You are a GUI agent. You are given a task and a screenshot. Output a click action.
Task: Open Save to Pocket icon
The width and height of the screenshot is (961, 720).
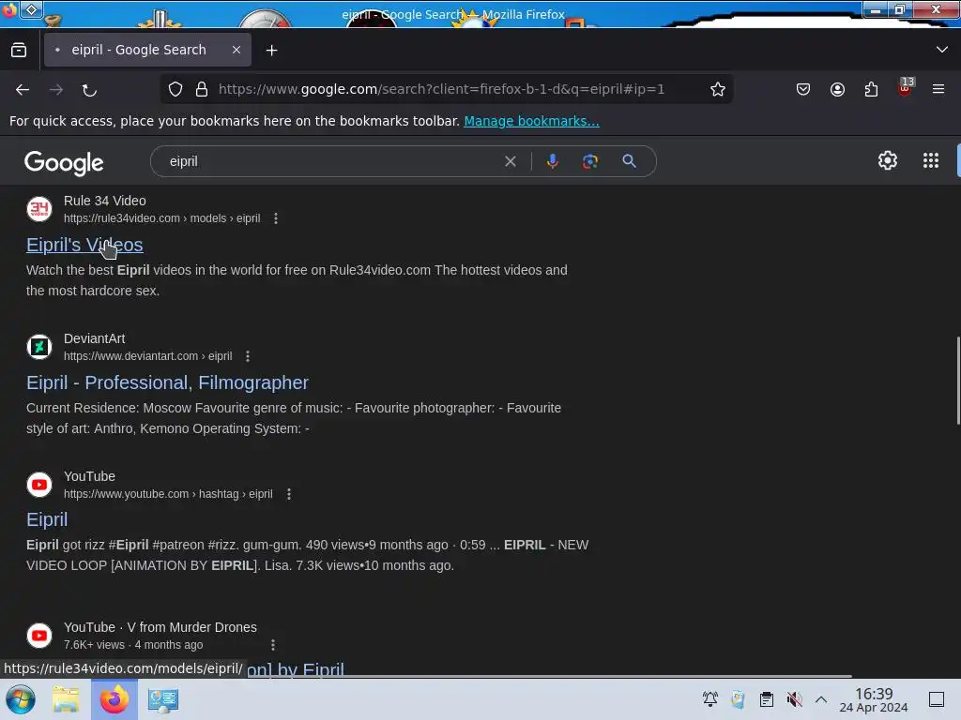[803, 89]
